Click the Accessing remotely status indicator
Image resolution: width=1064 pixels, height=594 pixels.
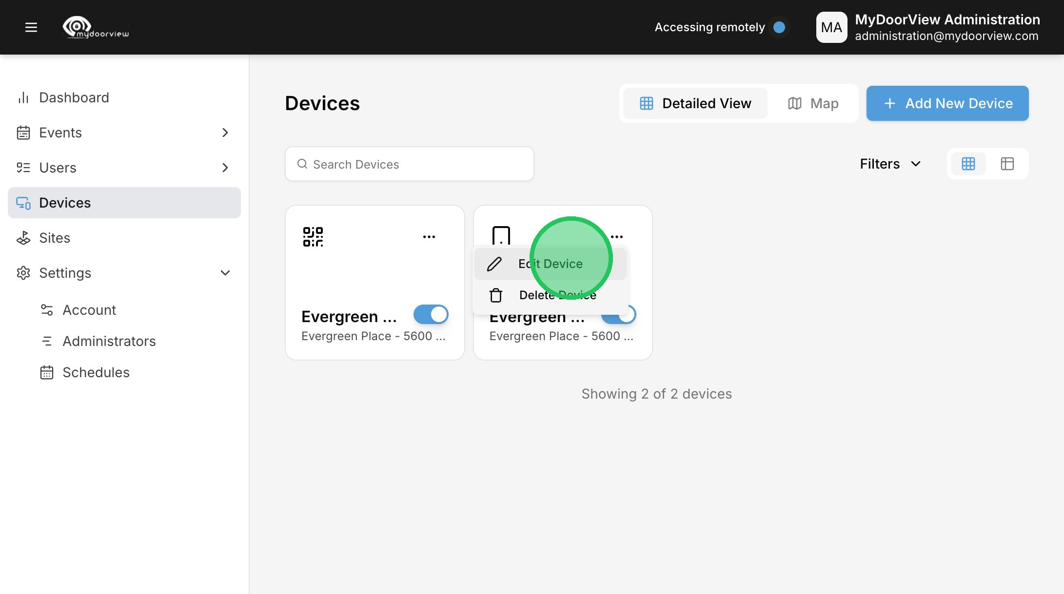(x=779, y=27)
